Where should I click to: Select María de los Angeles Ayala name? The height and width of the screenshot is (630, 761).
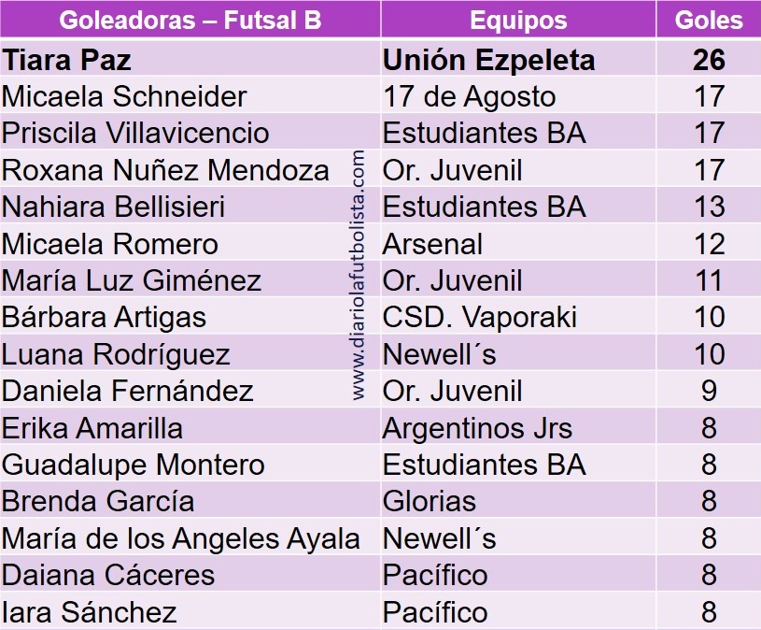(180, 538)
